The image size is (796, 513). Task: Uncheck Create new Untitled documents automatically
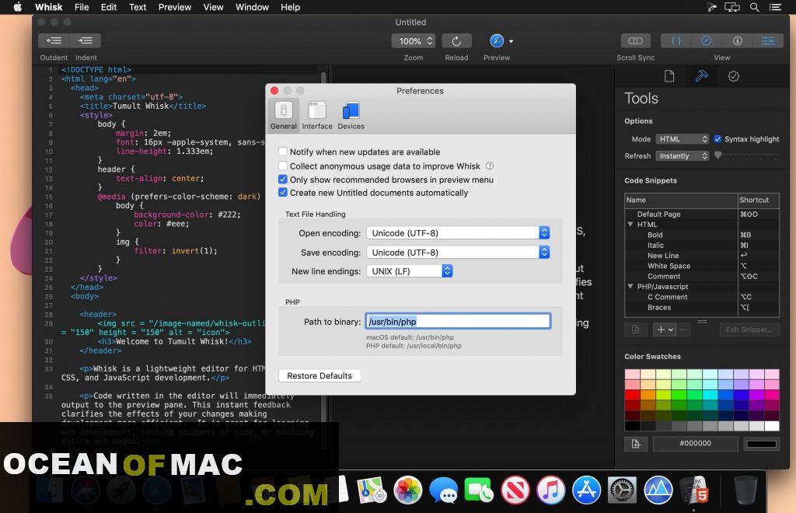pyautogui.click(x=283, y=193)
